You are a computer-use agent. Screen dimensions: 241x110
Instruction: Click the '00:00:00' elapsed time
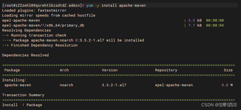[x=215, y=20]
